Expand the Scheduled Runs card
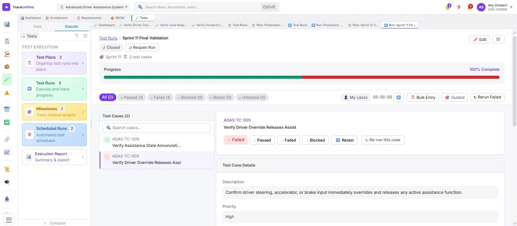The image size is (517, 226). [54, 134]
